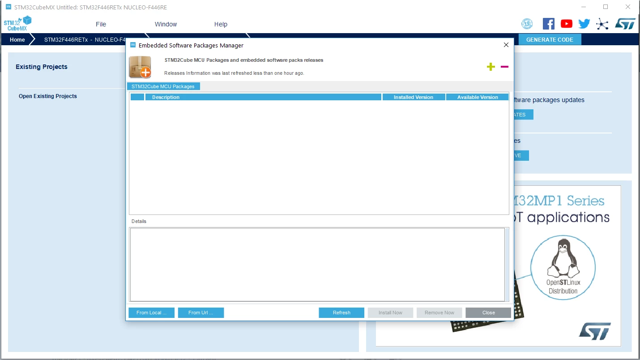
Task: Click the package box icon in the dialog
Action: [140, 67]
